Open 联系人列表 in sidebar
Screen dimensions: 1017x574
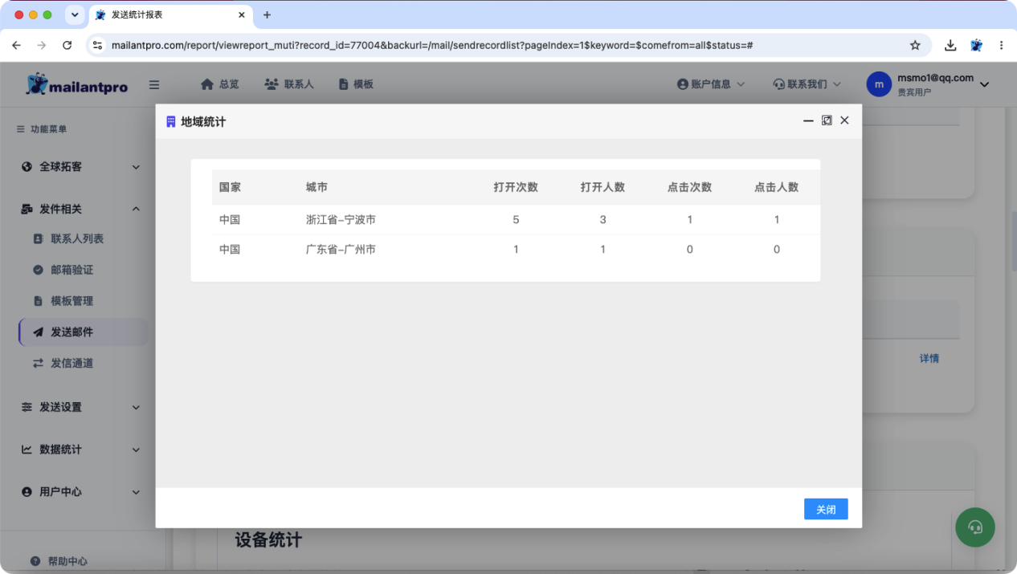click(77, 238)
